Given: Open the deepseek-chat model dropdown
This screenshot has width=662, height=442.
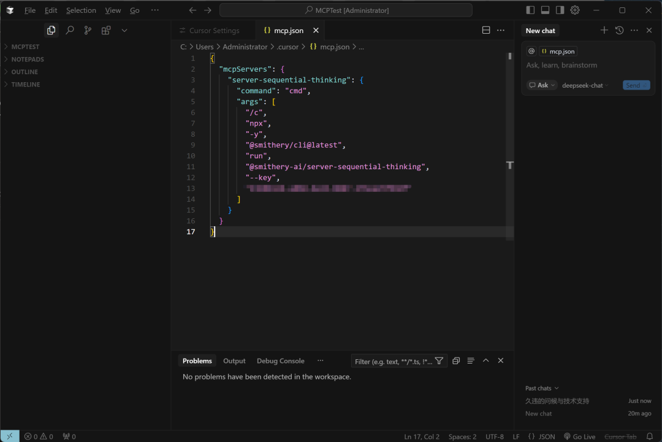Looking at the screenshot, I should (x=585, y=85).
